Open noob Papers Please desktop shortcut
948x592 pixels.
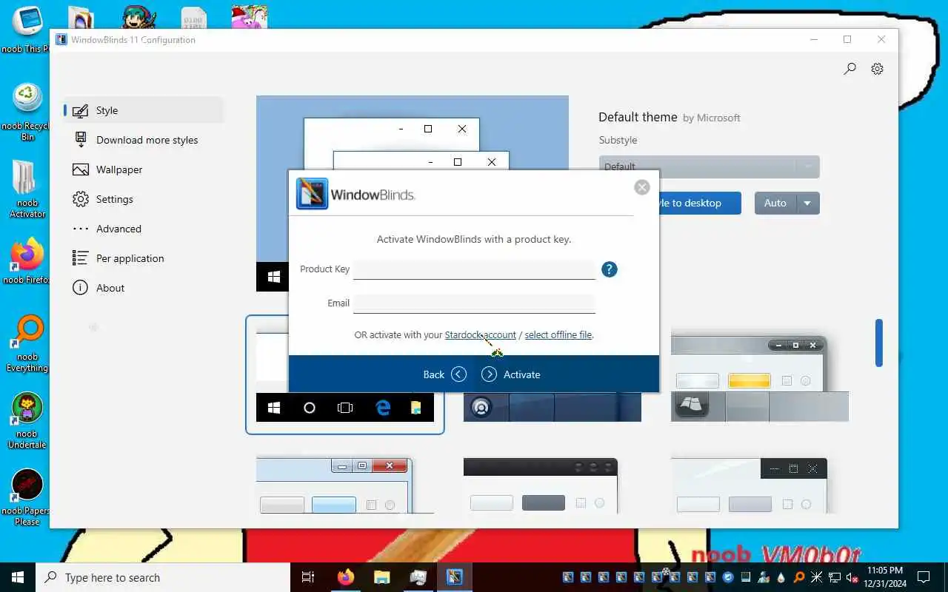click(26, 497)
